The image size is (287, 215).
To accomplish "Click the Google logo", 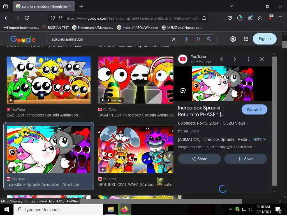I will pyautogui.click(x=23, y=39).
